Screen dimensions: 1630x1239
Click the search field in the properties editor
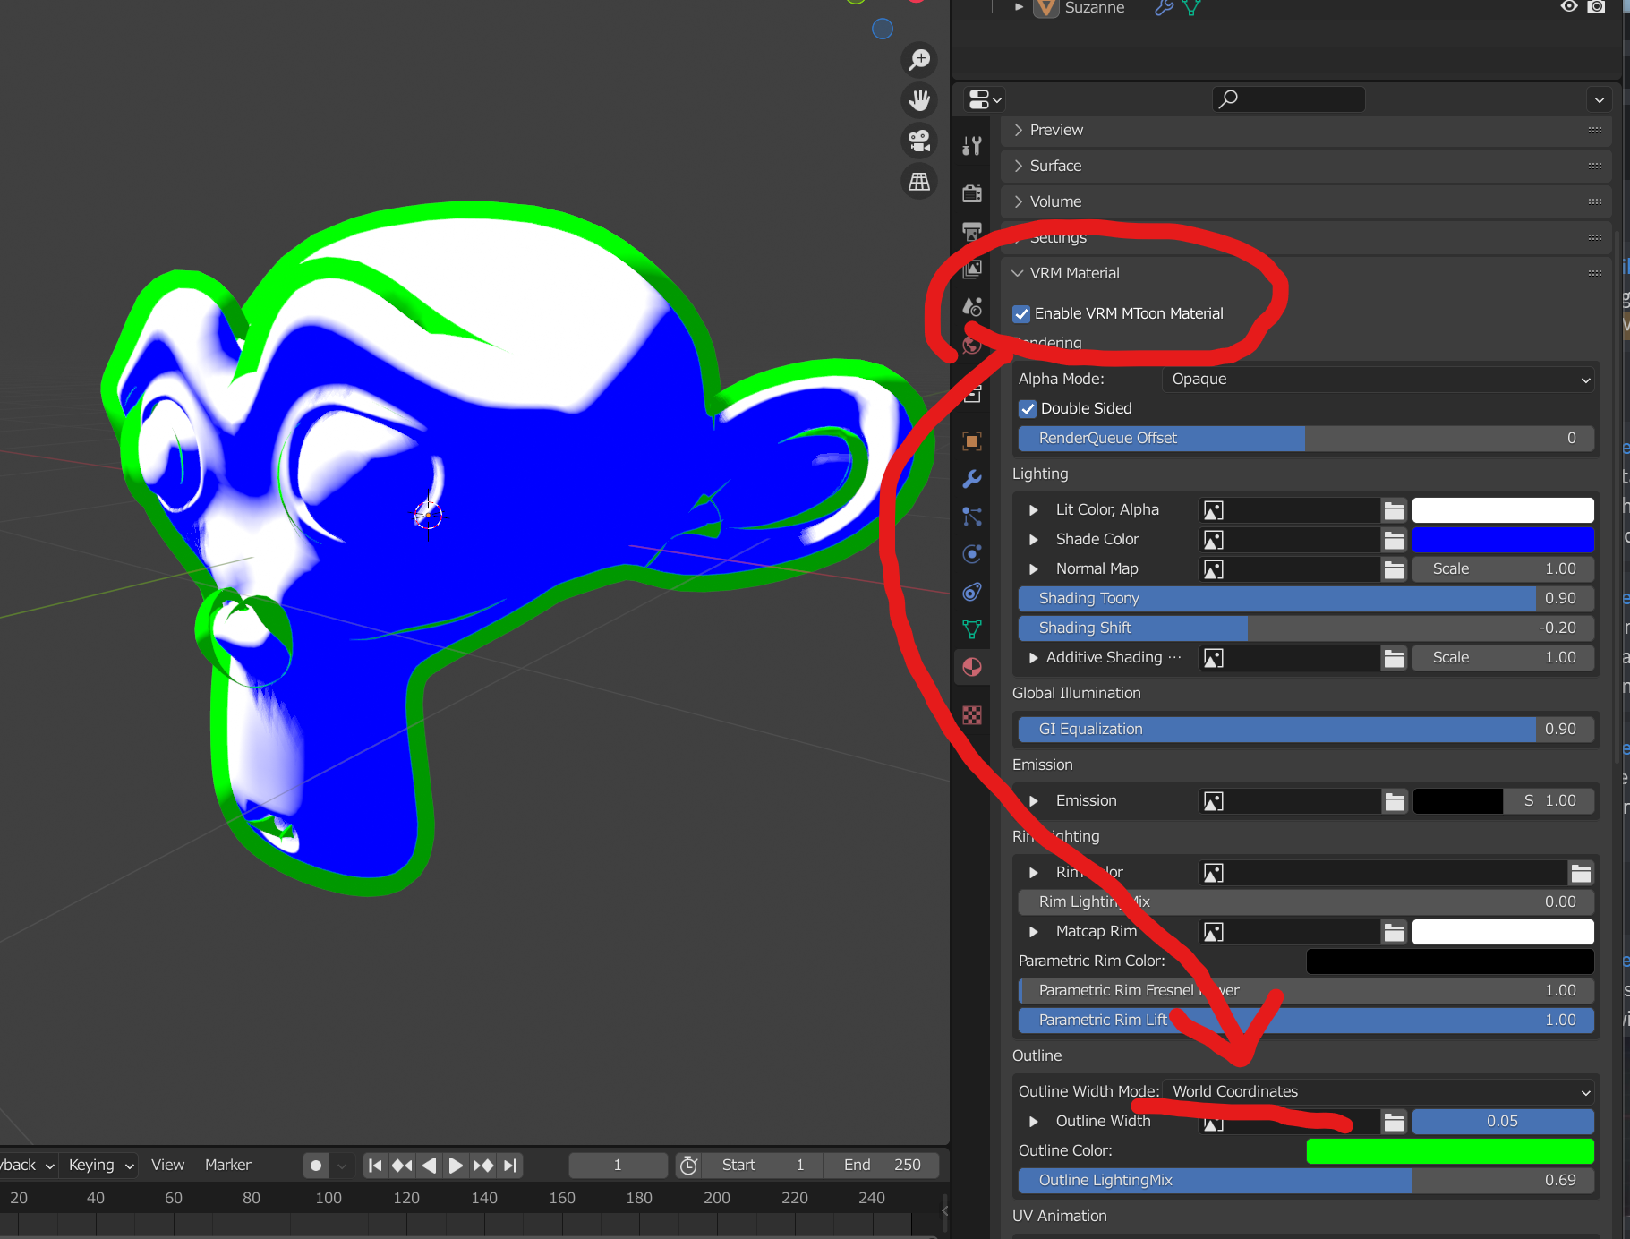[x=1289, y=99]
